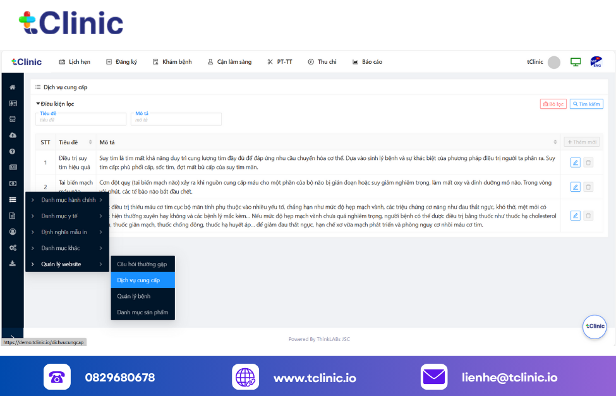Click the Bỏ lọc clear filter button

(553, 104)
